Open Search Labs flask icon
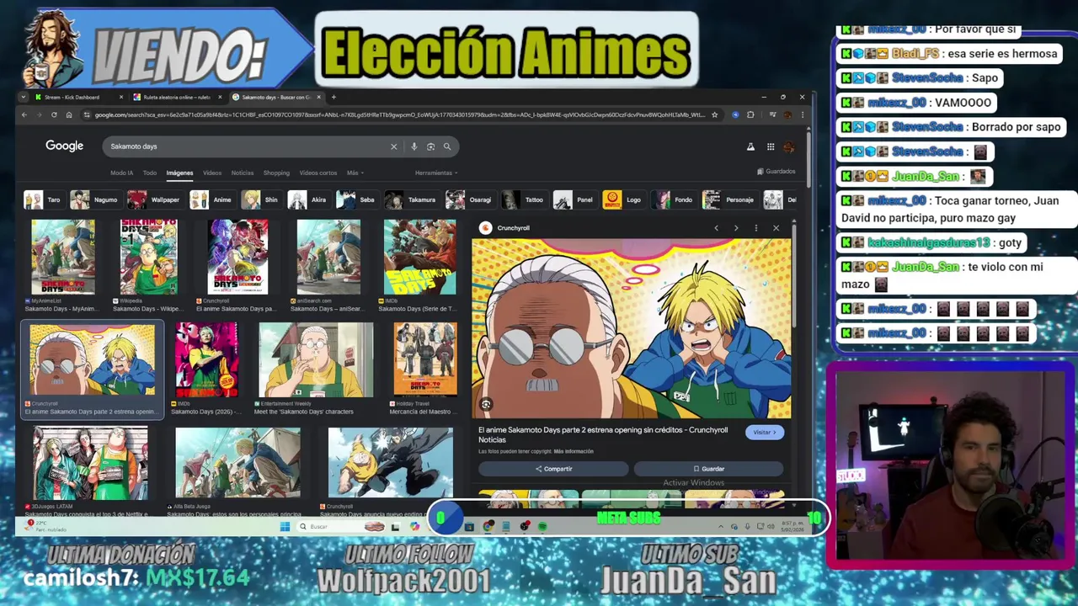This screenshot has width=1078, height=606. [x=750, y=146]
